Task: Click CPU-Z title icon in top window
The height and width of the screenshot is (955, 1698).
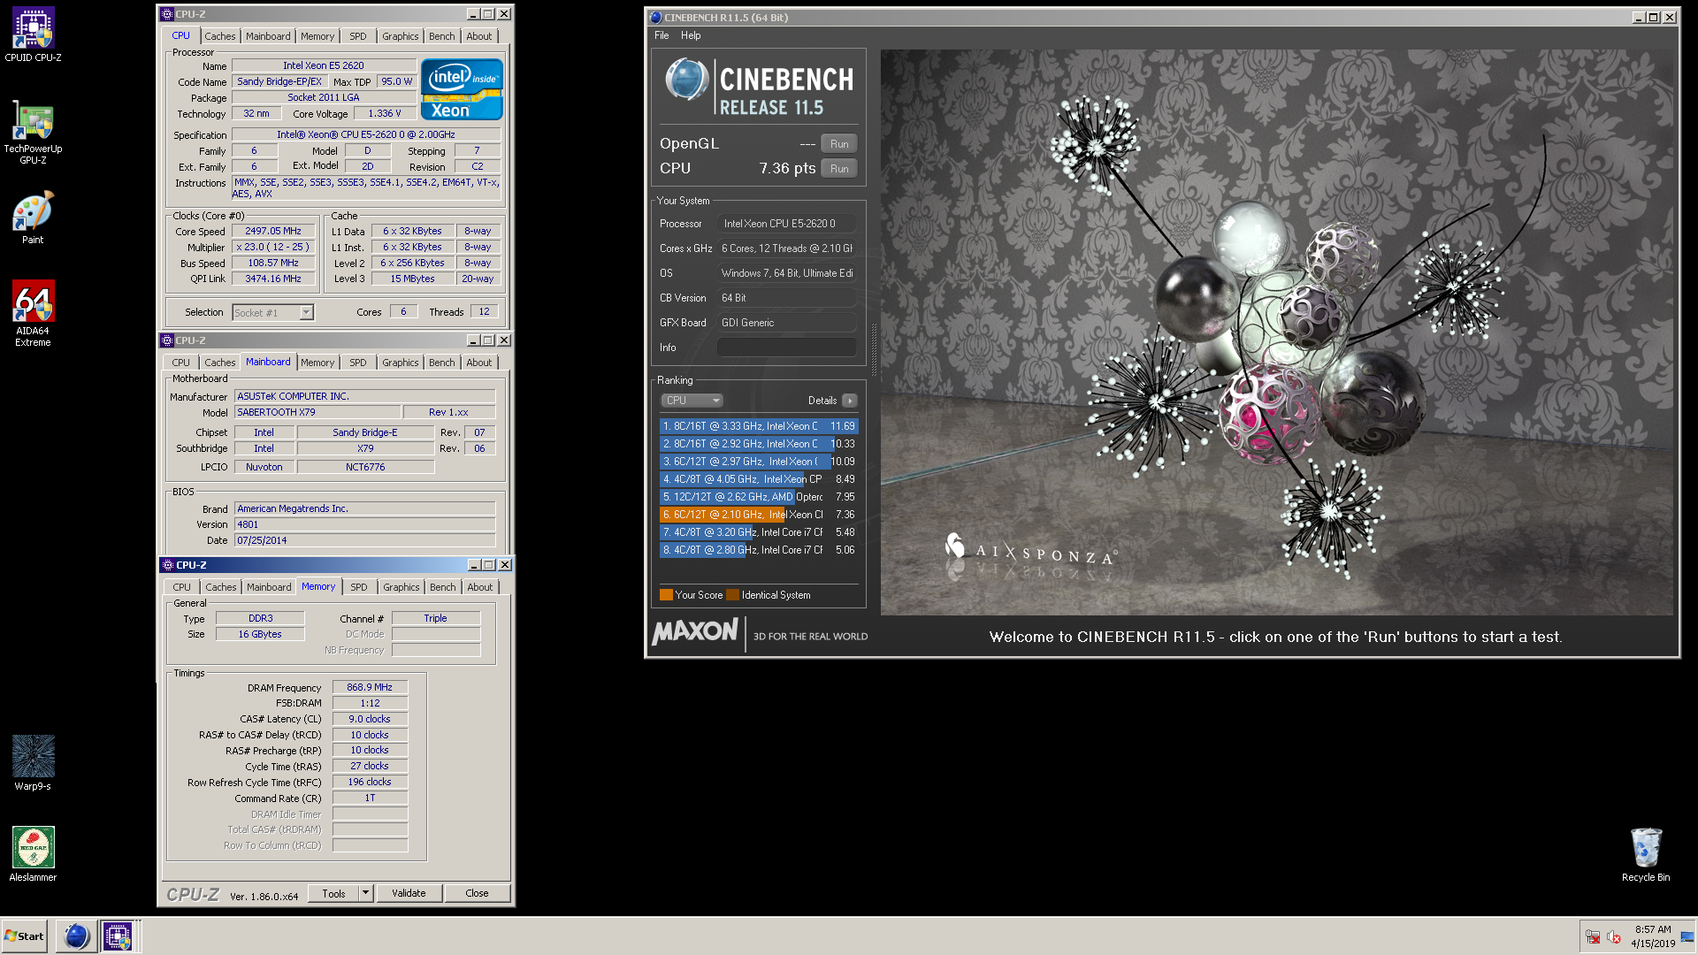Action: click(167, 14)
